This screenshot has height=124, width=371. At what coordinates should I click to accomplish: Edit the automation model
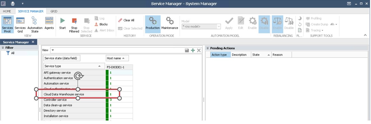[x=241, y=23]
